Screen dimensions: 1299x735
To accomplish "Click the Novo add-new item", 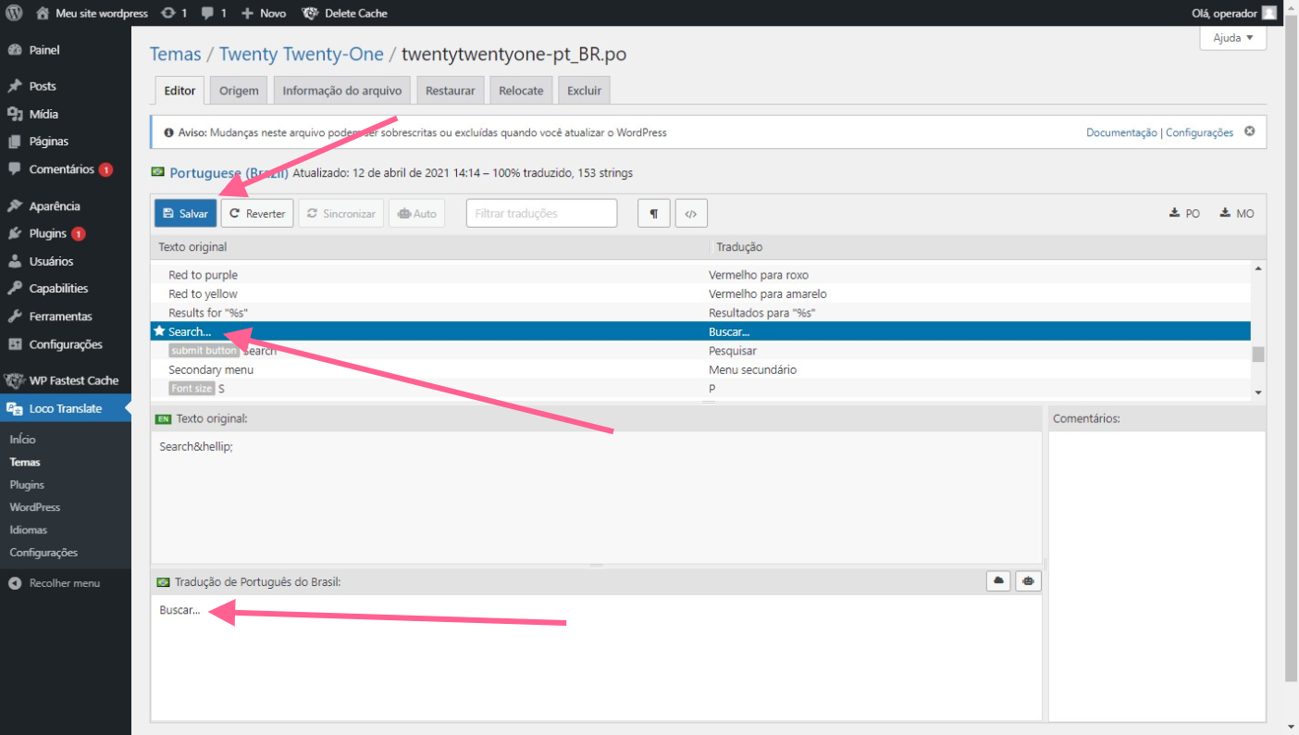I will click(264, 13).
